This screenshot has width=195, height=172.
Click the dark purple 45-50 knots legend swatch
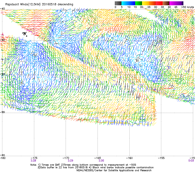click(x=180, y=3)
